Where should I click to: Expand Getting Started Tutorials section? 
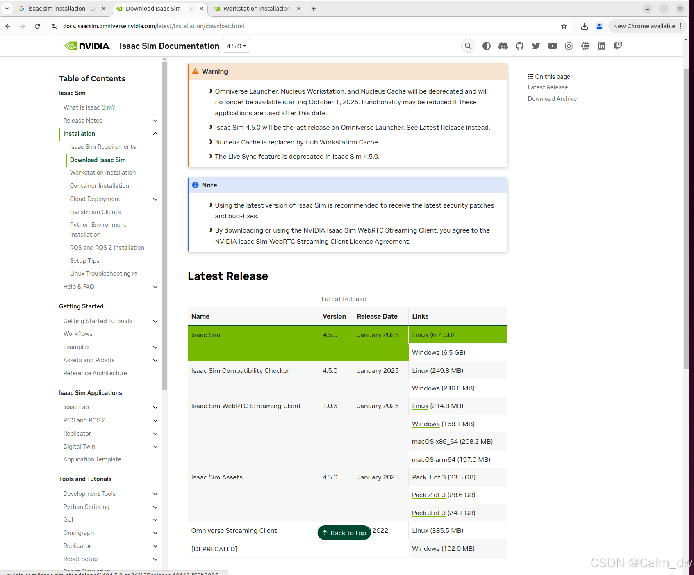(x=155, y=321)
